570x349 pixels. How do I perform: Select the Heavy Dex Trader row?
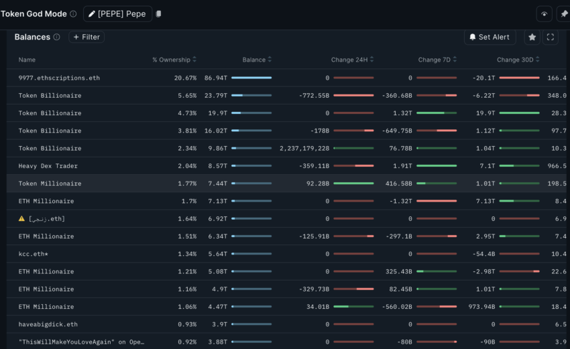coord(50,165)
